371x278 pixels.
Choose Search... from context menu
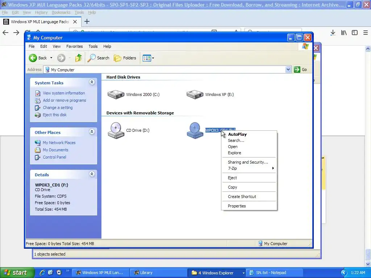(x=249, y=140)
